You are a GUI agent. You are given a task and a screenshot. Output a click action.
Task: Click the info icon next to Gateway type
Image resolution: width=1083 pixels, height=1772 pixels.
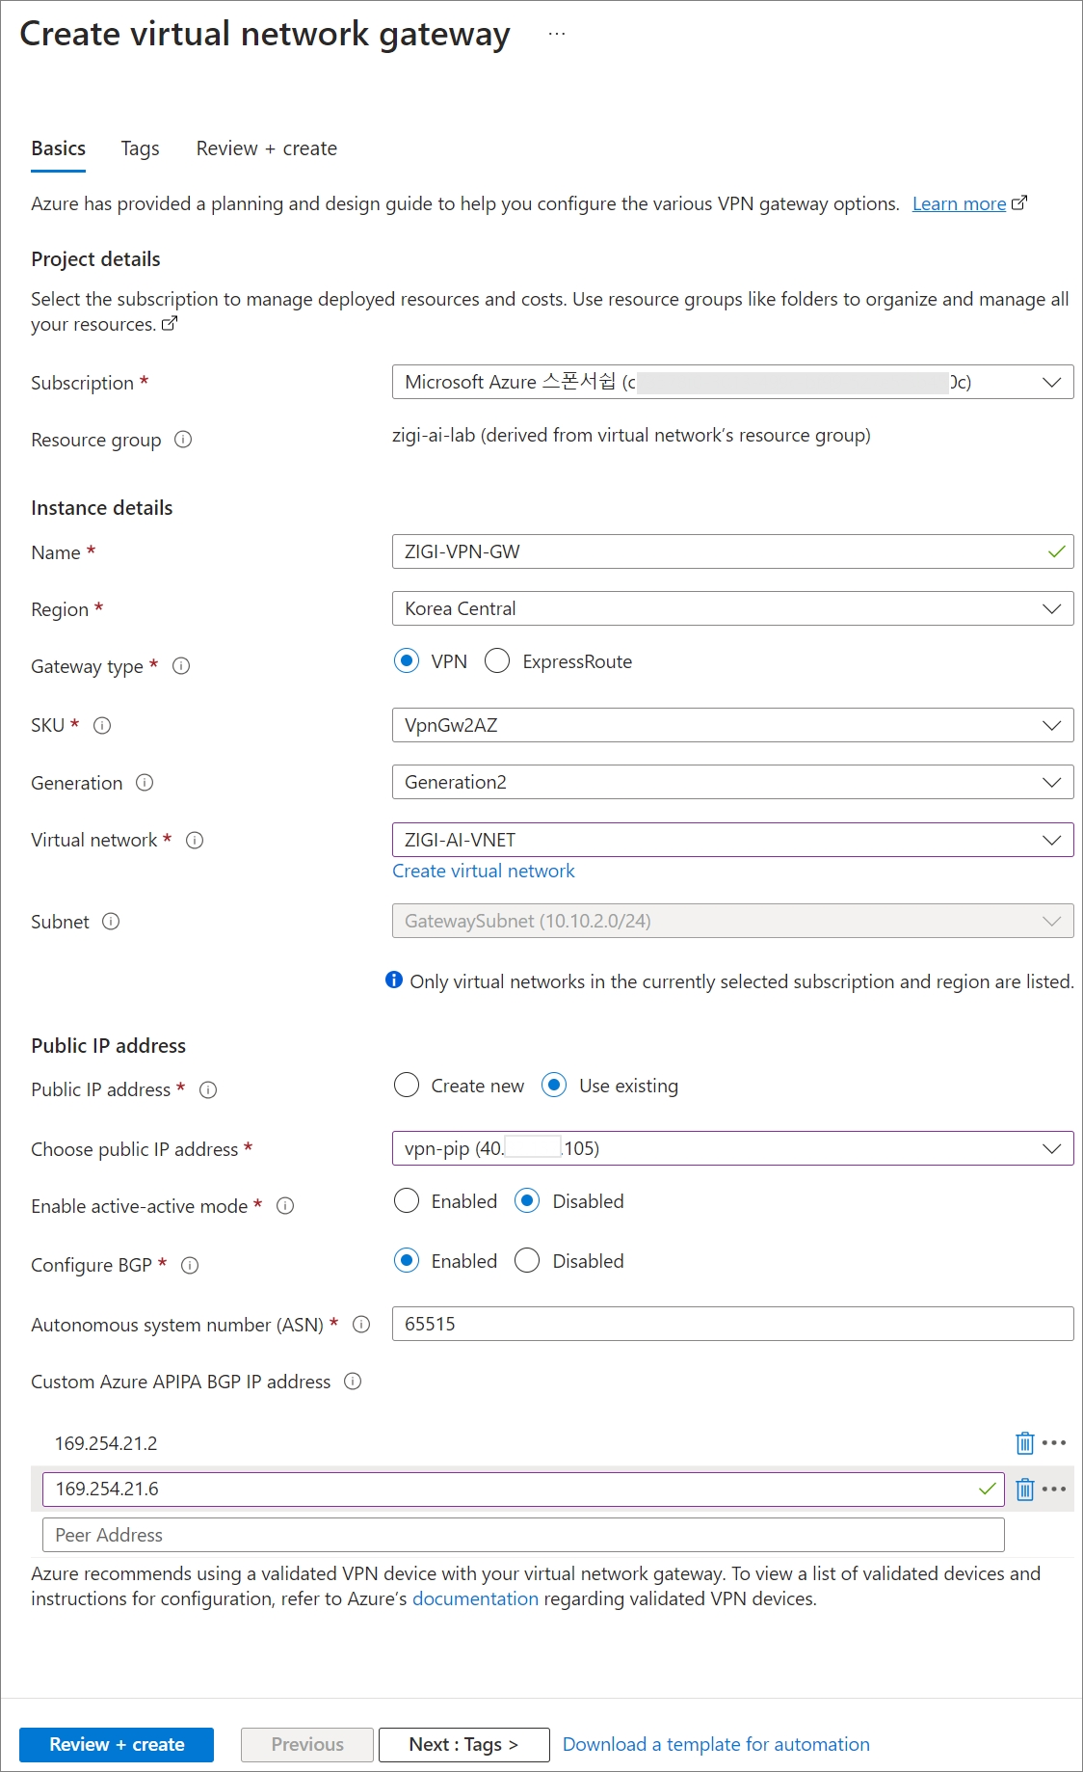tap(181, 666)
